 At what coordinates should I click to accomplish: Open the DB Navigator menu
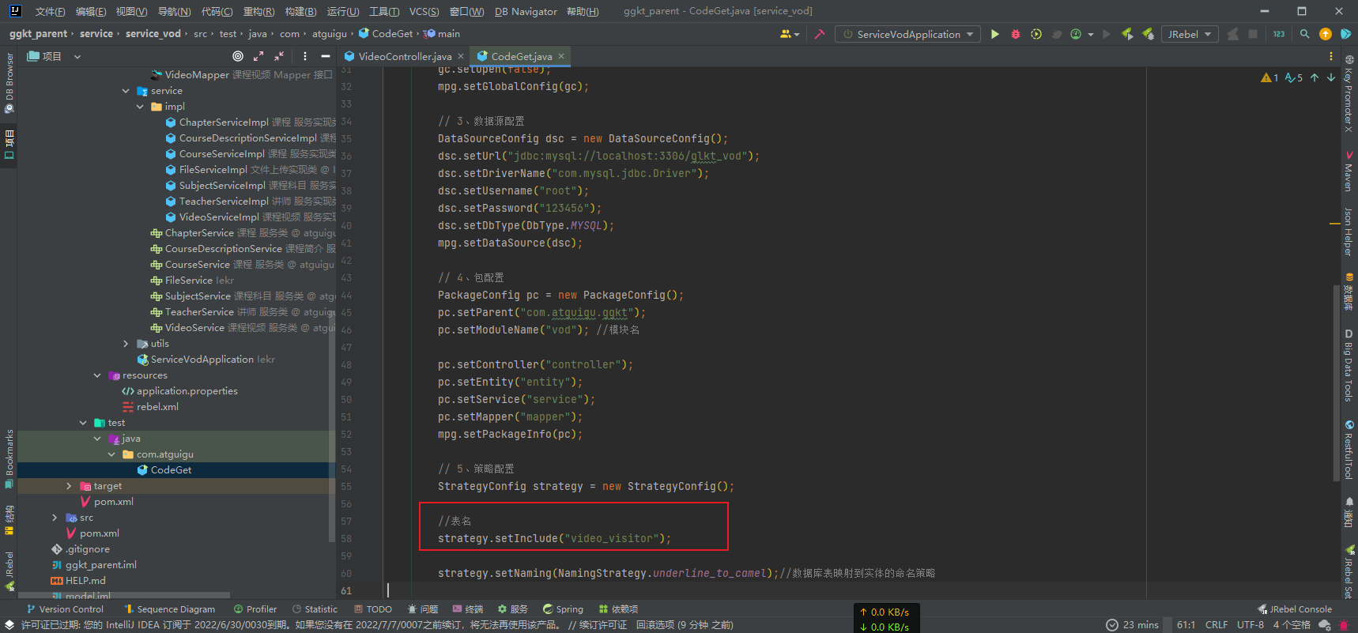tap(526, 11)
